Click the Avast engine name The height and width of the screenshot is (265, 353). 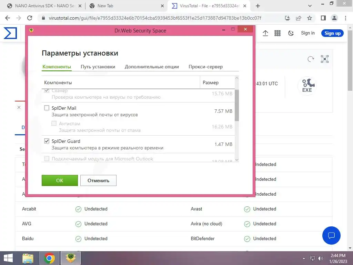tap(196, 209)
